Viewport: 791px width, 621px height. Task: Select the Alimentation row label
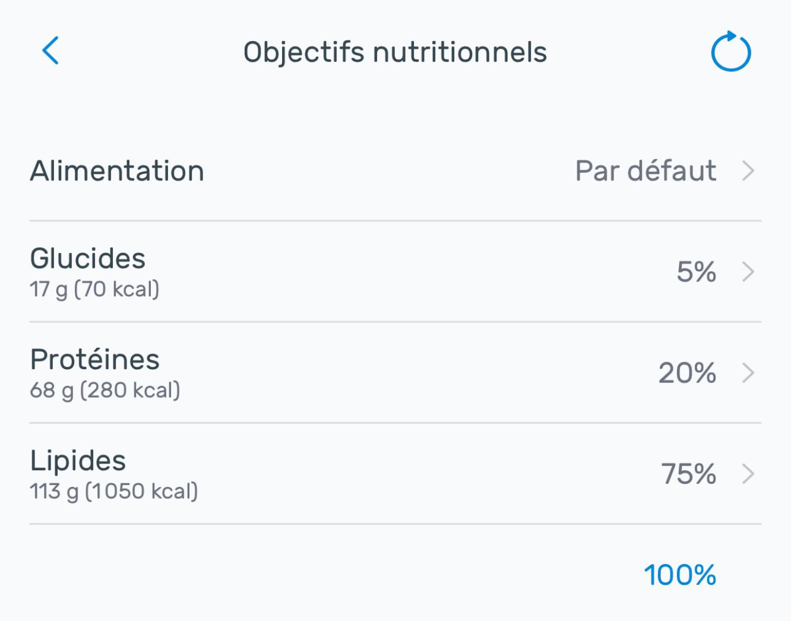pyautogui.click(x=117, y=171)
